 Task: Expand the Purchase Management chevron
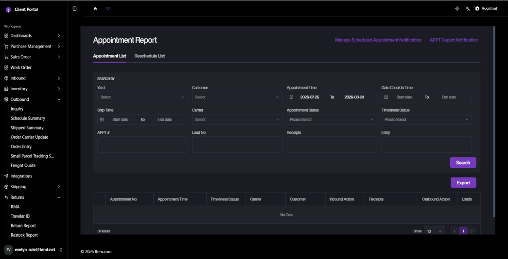tap(59, 46)
